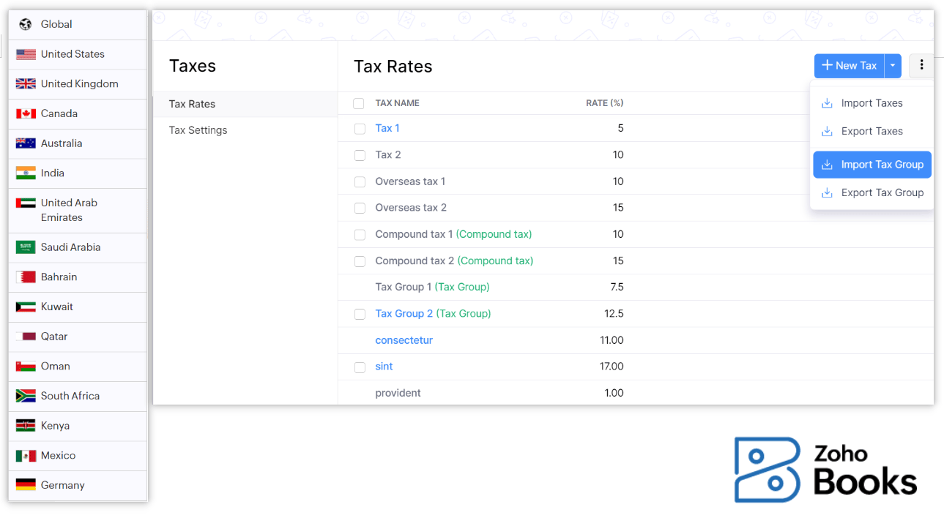Screen dimensions: 944x518
Task: Click the New Tax button
Action: [849, 65]
